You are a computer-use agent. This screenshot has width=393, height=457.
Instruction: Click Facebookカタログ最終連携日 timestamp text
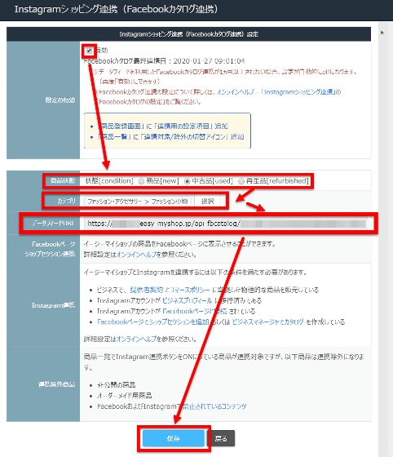[x=164, y=61]
